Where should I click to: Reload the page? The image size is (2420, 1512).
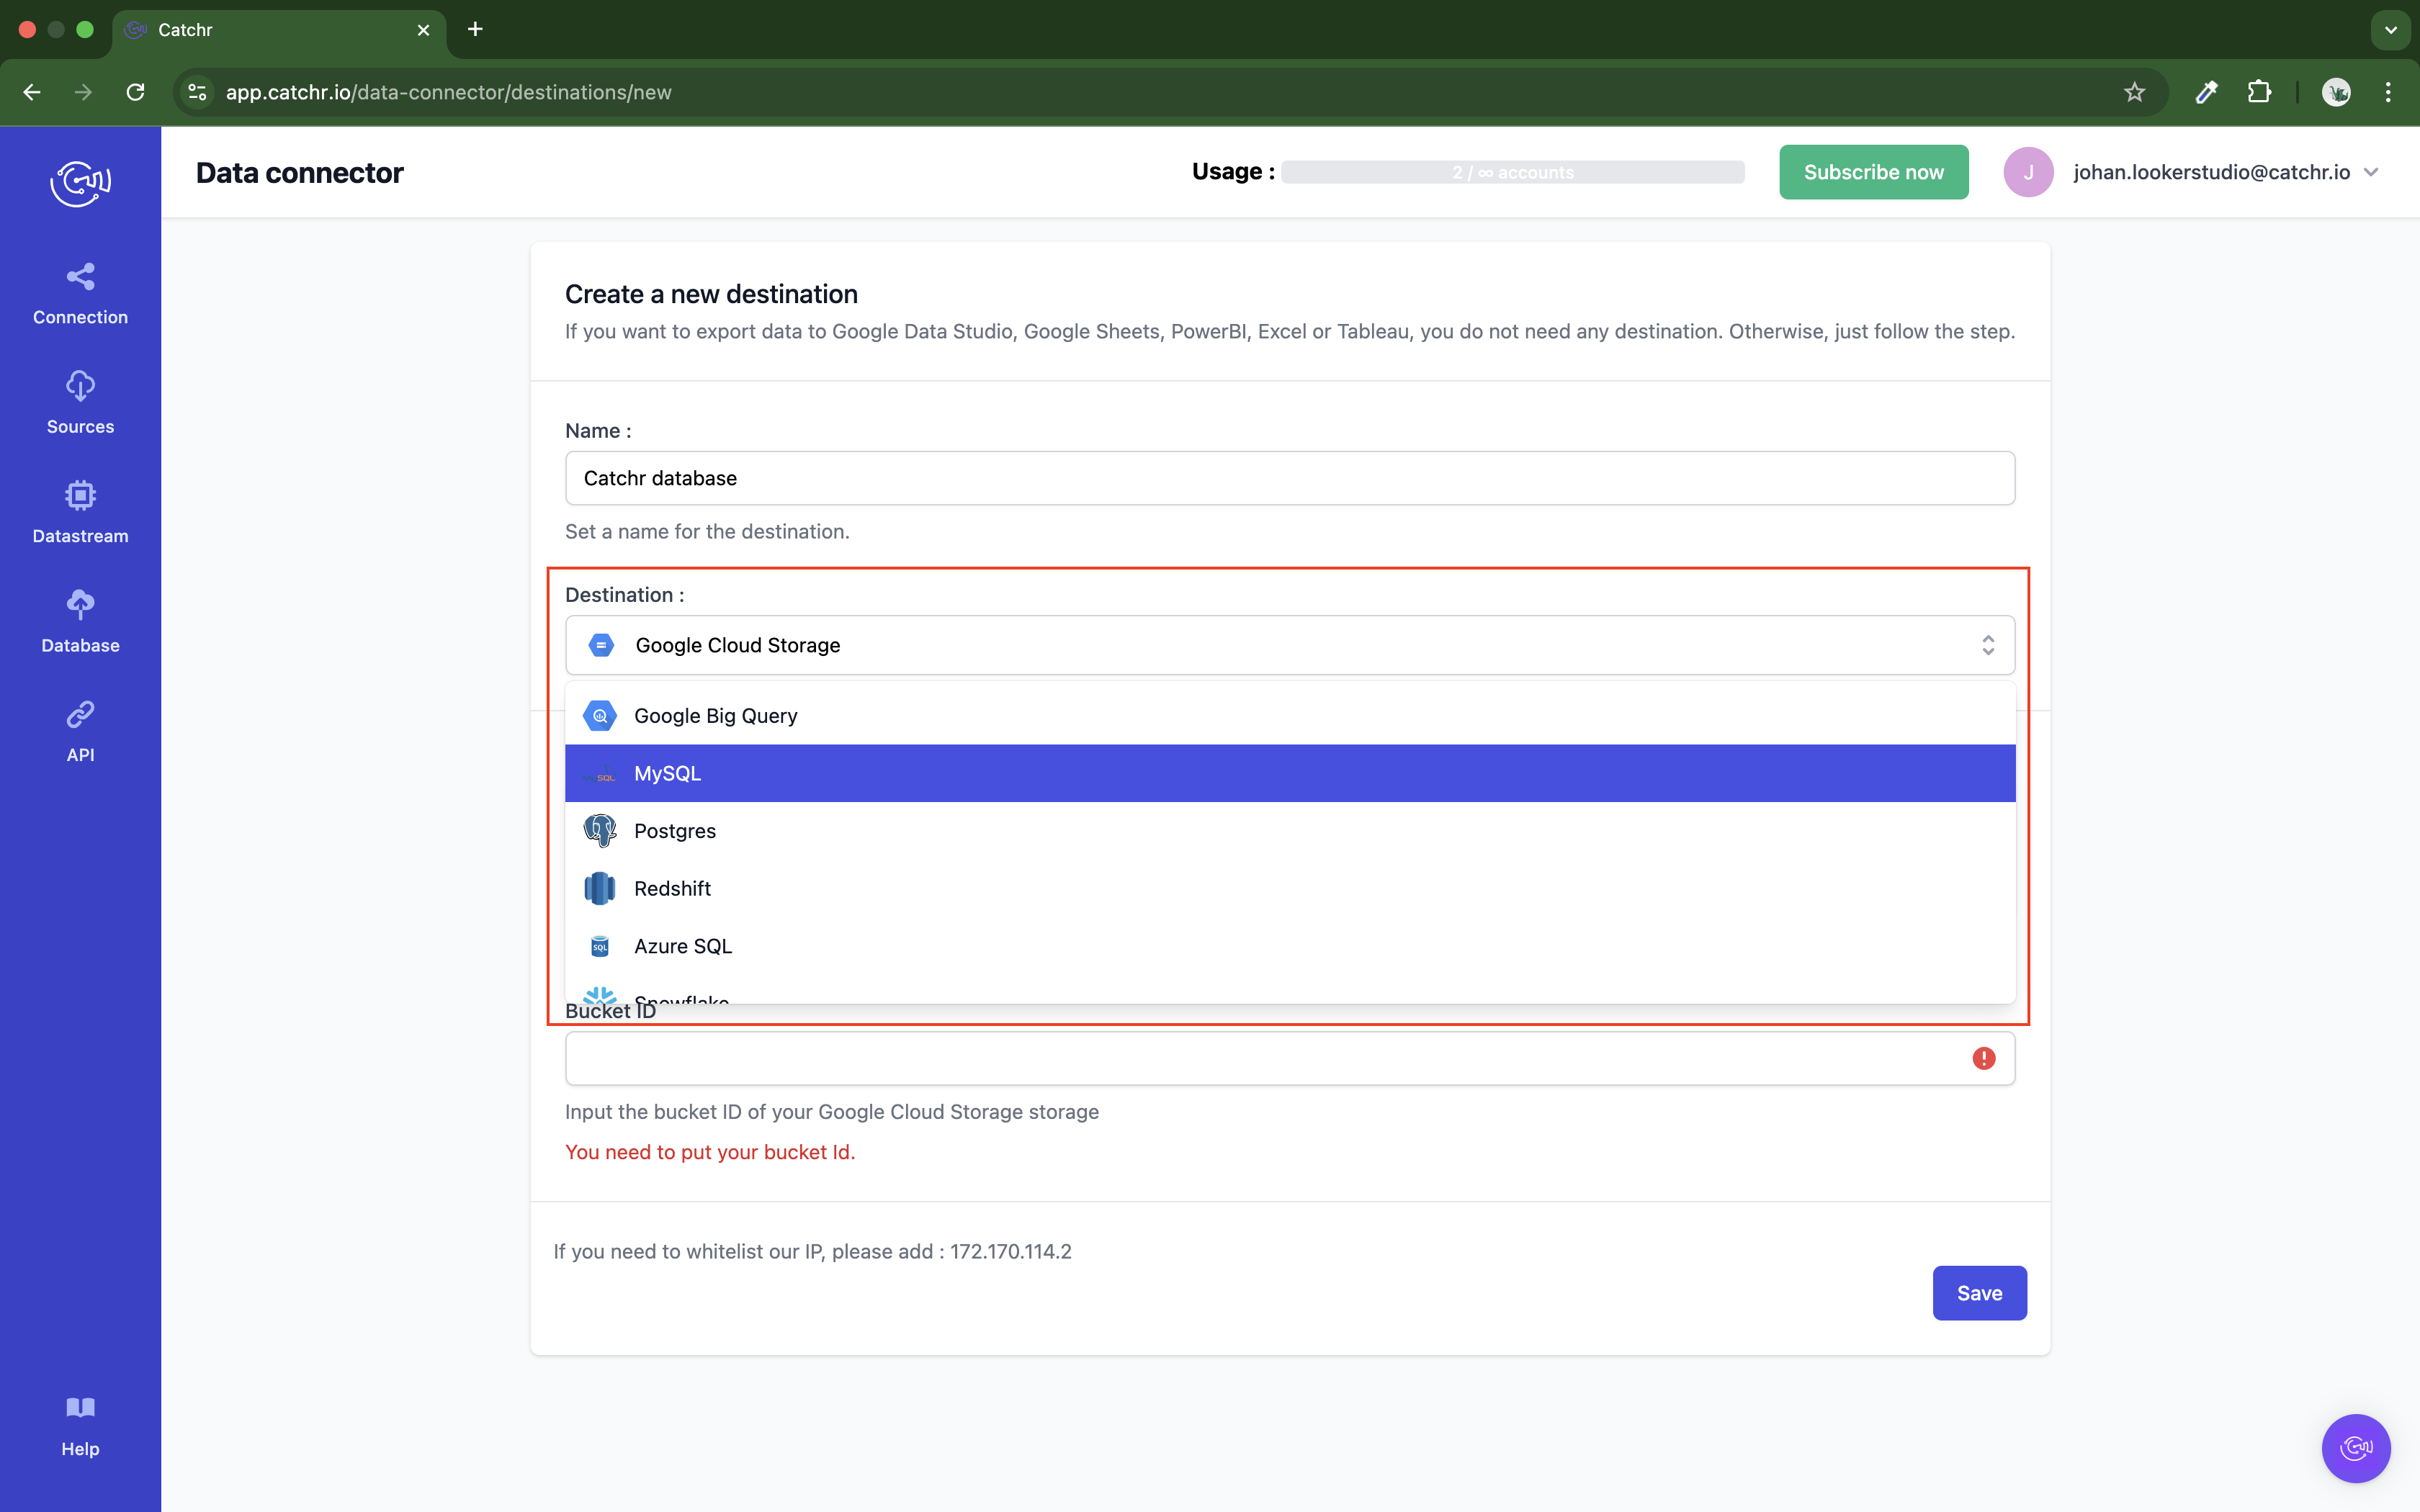pos(136,92)
